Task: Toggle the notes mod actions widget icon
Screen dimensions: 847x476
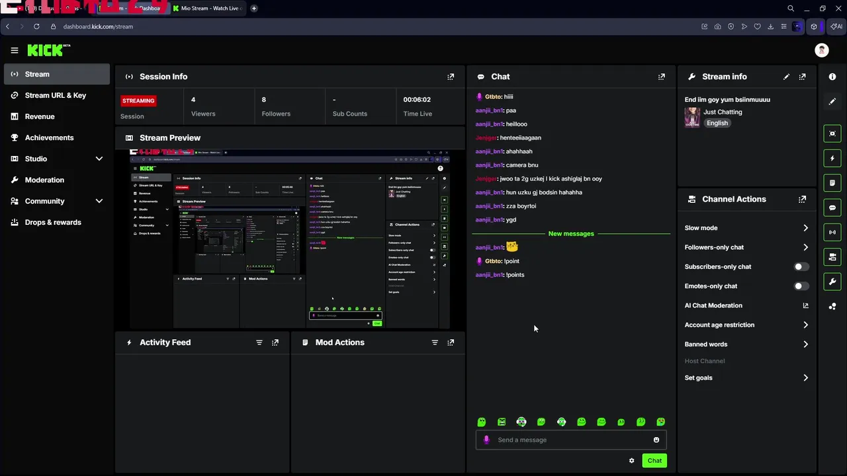Action: coord(832,182)
